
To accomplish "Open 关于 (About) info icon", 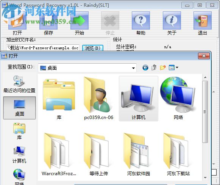I will click(172, 20).
